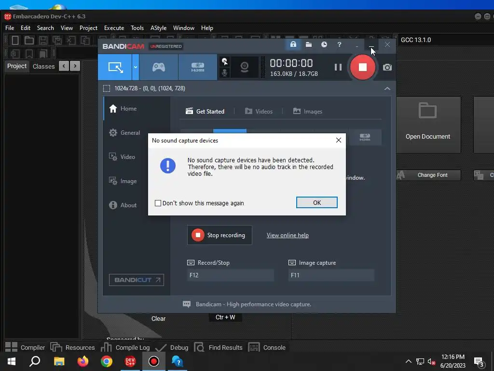This screenshot has width=494, height=371.
Task: Open the Resources tab at bottom panel
Action: pos(72,347)
